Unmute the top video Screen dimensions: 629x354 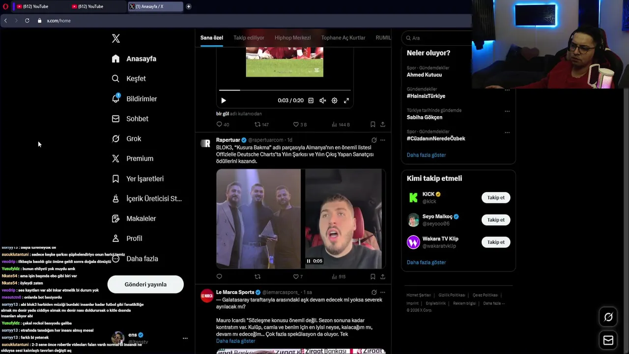tap(322, 100)
